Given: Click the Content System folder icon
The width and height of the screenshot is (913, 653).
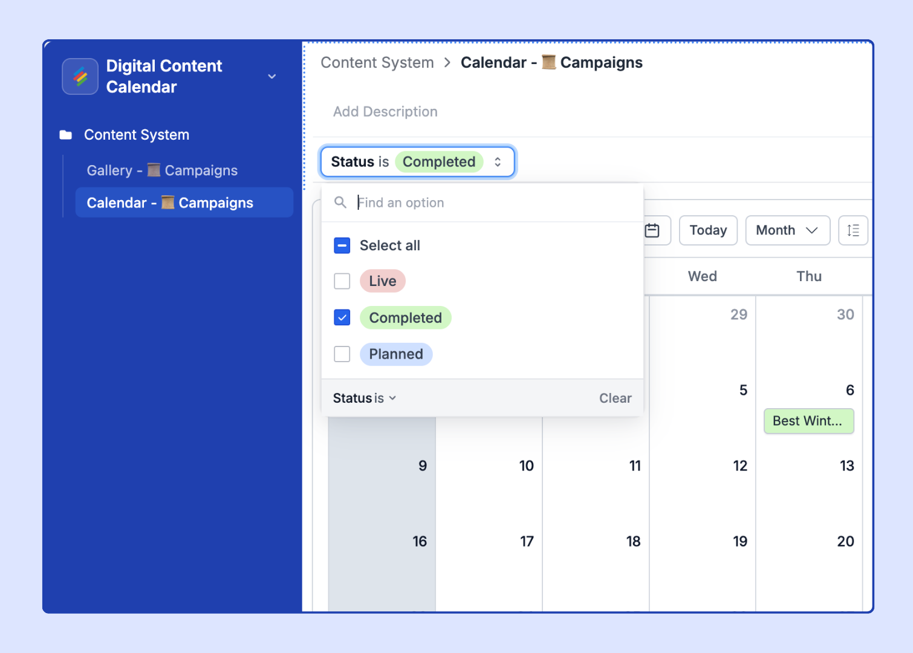Looking at the screenshot, I should point(66,135).
